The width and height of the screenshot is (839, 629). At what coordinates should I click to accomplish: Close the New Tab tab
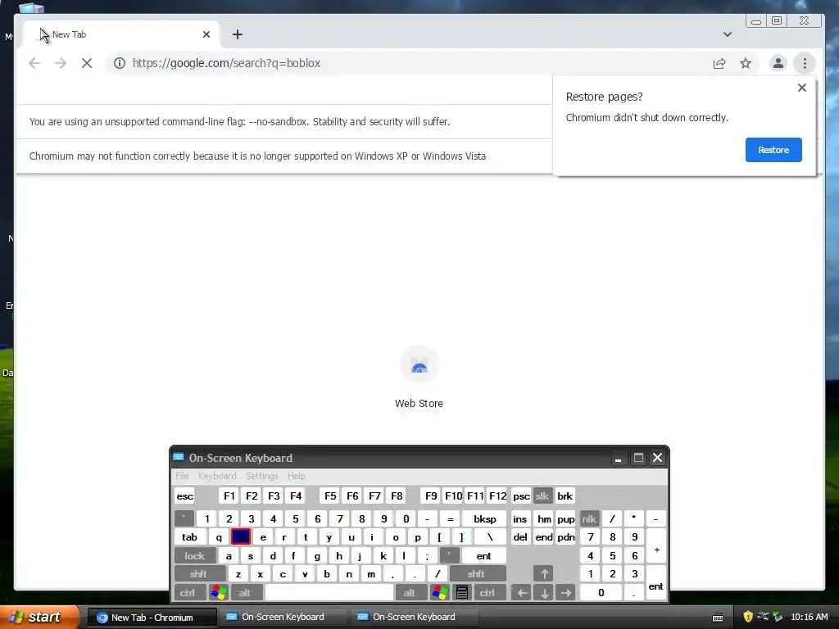[x=206, y=34]
